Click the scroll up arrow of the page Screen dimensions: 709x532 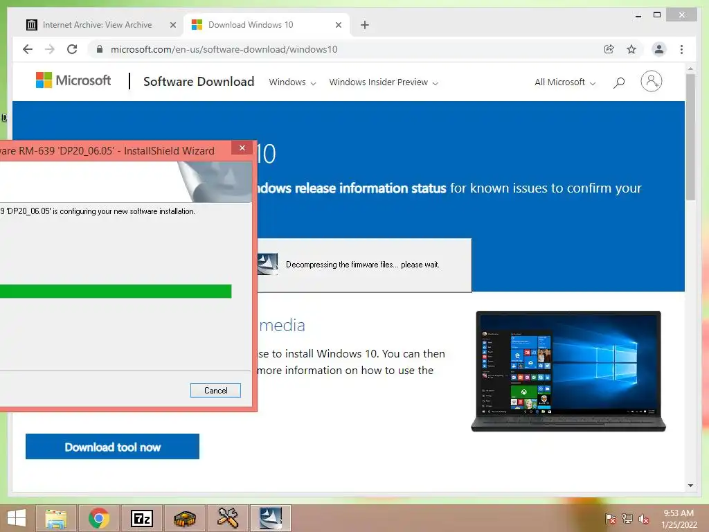690,69
